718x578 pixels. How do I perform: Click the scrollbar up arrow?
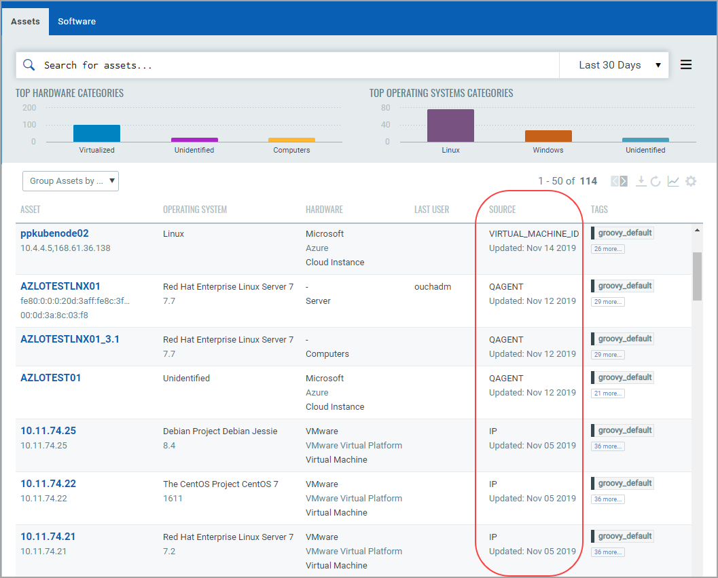point(697,231)
